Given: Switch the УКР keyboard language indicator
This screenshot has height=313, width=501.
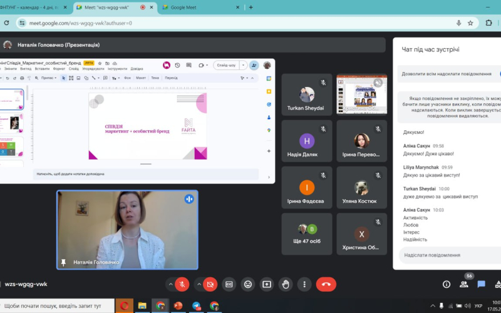Looking at the screenshot, I should click(478, 306).
